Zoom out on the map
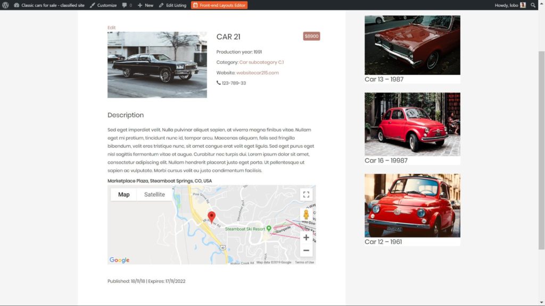This screenshot has height=306, width=545. (306, 250)
